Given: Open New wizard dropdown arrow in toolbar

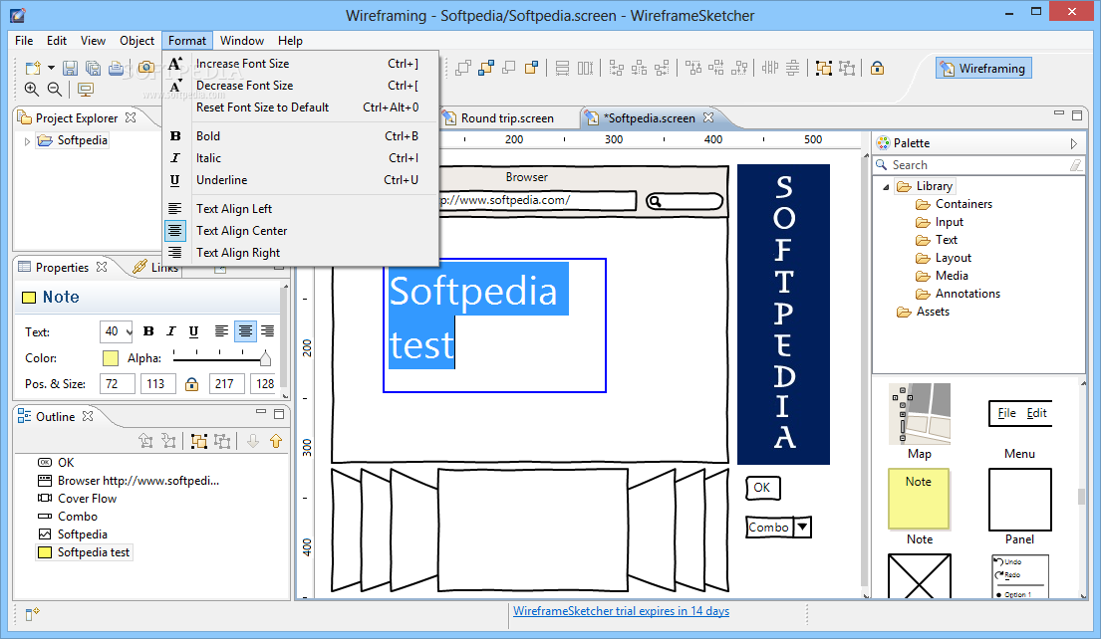Looking at the screenshot, I should [x=51, y=68].
